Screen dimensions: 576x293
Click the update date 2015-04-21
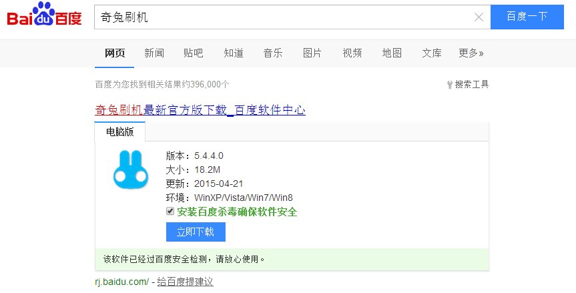pos(218,184)
